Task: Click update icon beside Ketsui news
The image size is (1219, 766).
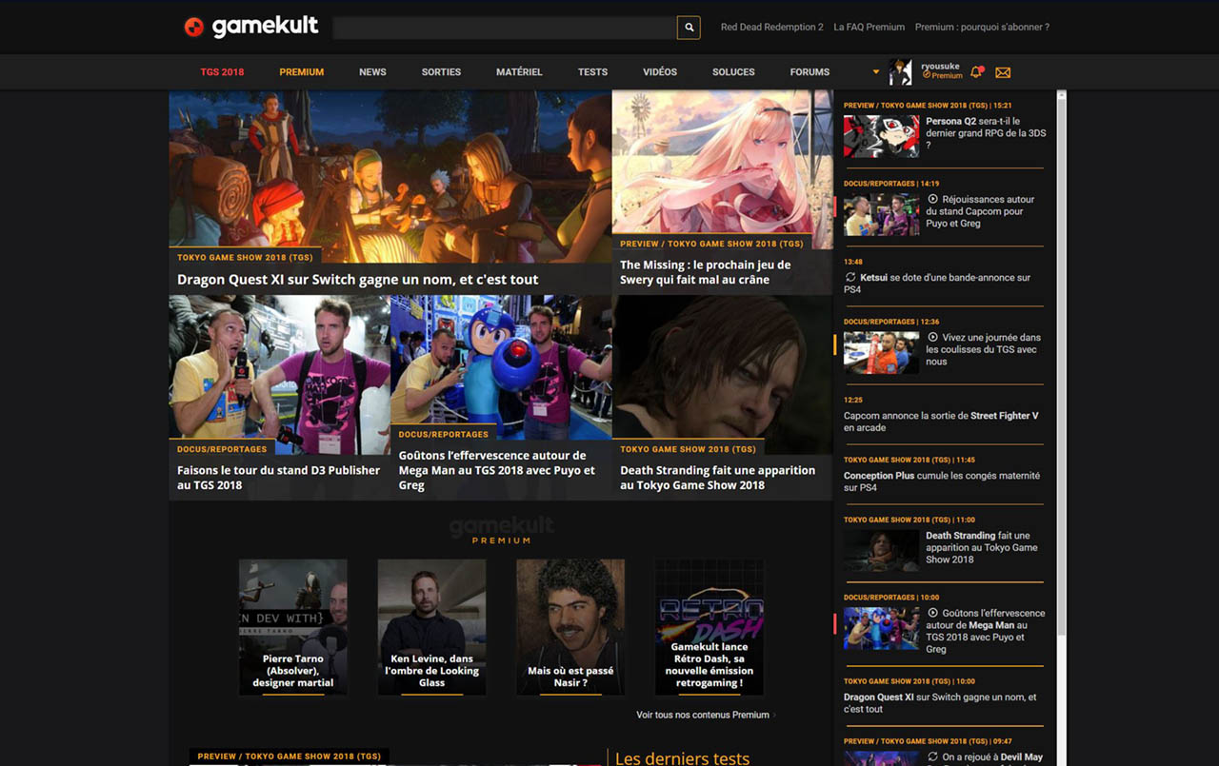Action: click(850, 278)
